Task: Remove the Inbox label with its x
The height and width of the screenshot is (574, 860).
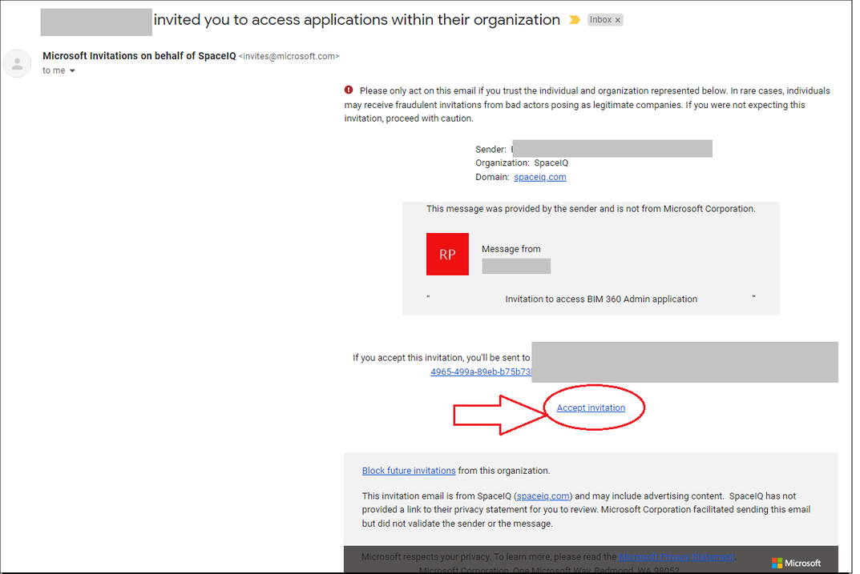Action: pyautogui.click(x=618, y=20)
